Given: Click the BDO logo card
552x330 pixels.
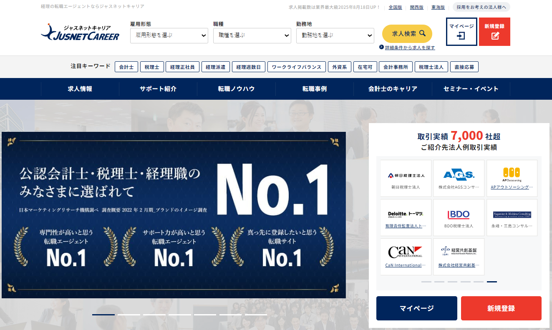Looking at the screenshot, I should click(x=459, y=217).
